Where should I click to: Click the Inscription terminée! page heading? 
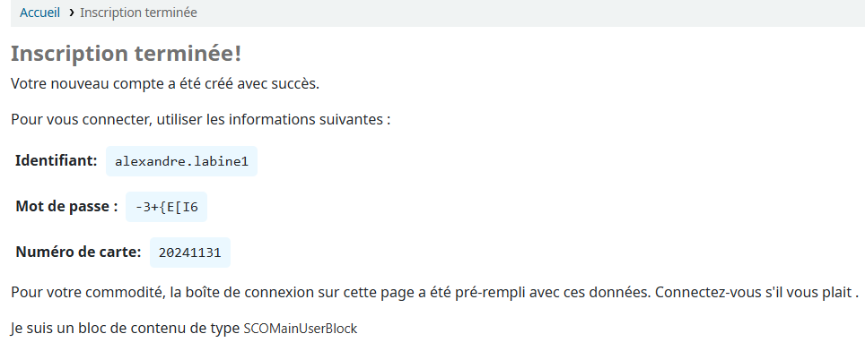pos(126,54)
